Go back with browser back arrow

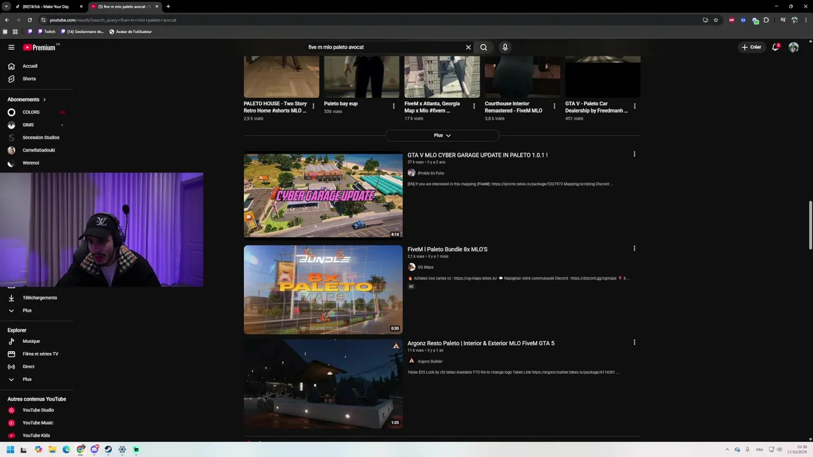(x=6, y=20)
